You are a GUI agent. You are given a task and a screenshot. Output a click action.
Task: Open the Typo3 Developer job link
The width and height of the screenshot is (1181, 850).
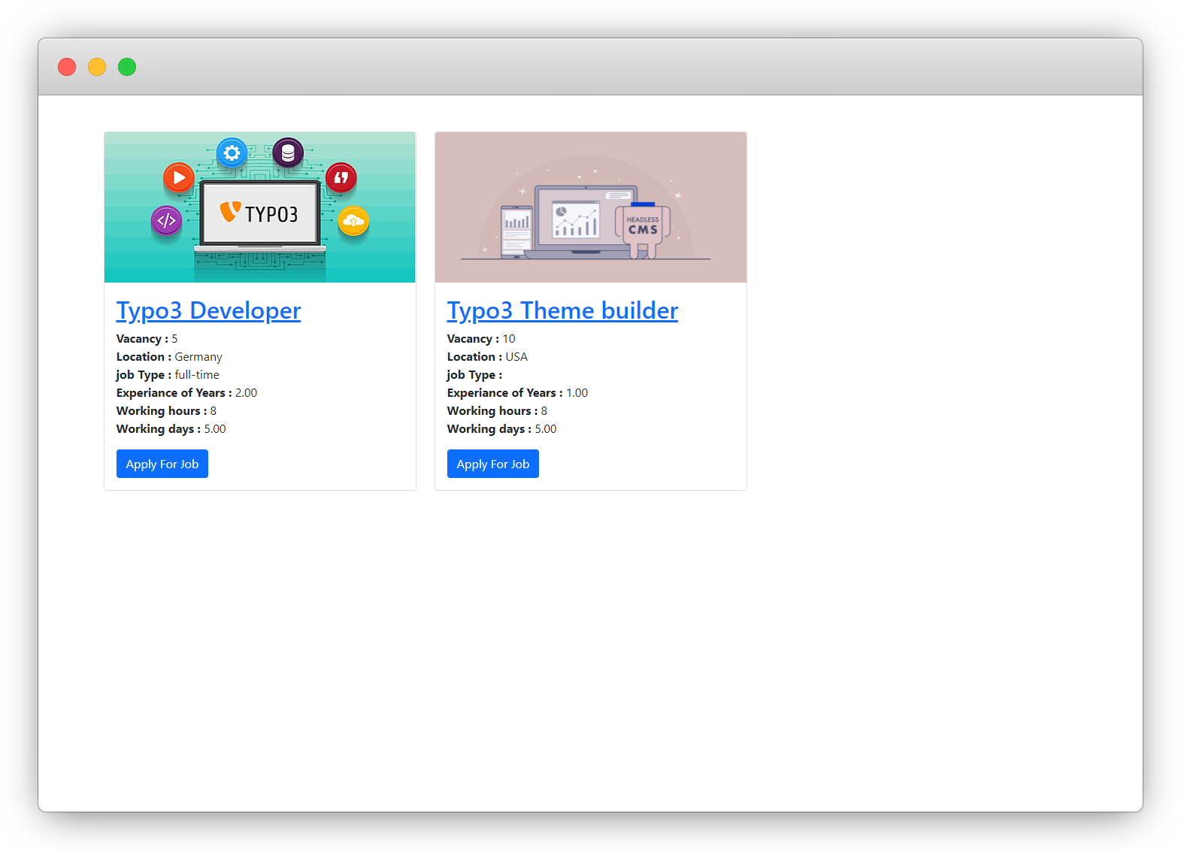pyautogui.click(x=208, y=310)
